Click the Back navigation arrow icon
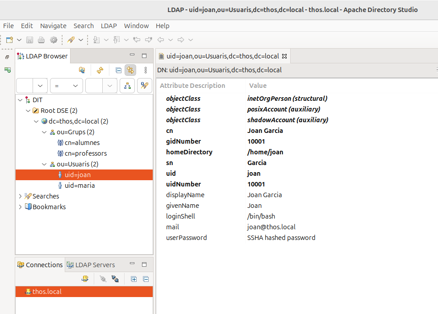The width and height of the screenshot is (438, 314). click(161, 40)
